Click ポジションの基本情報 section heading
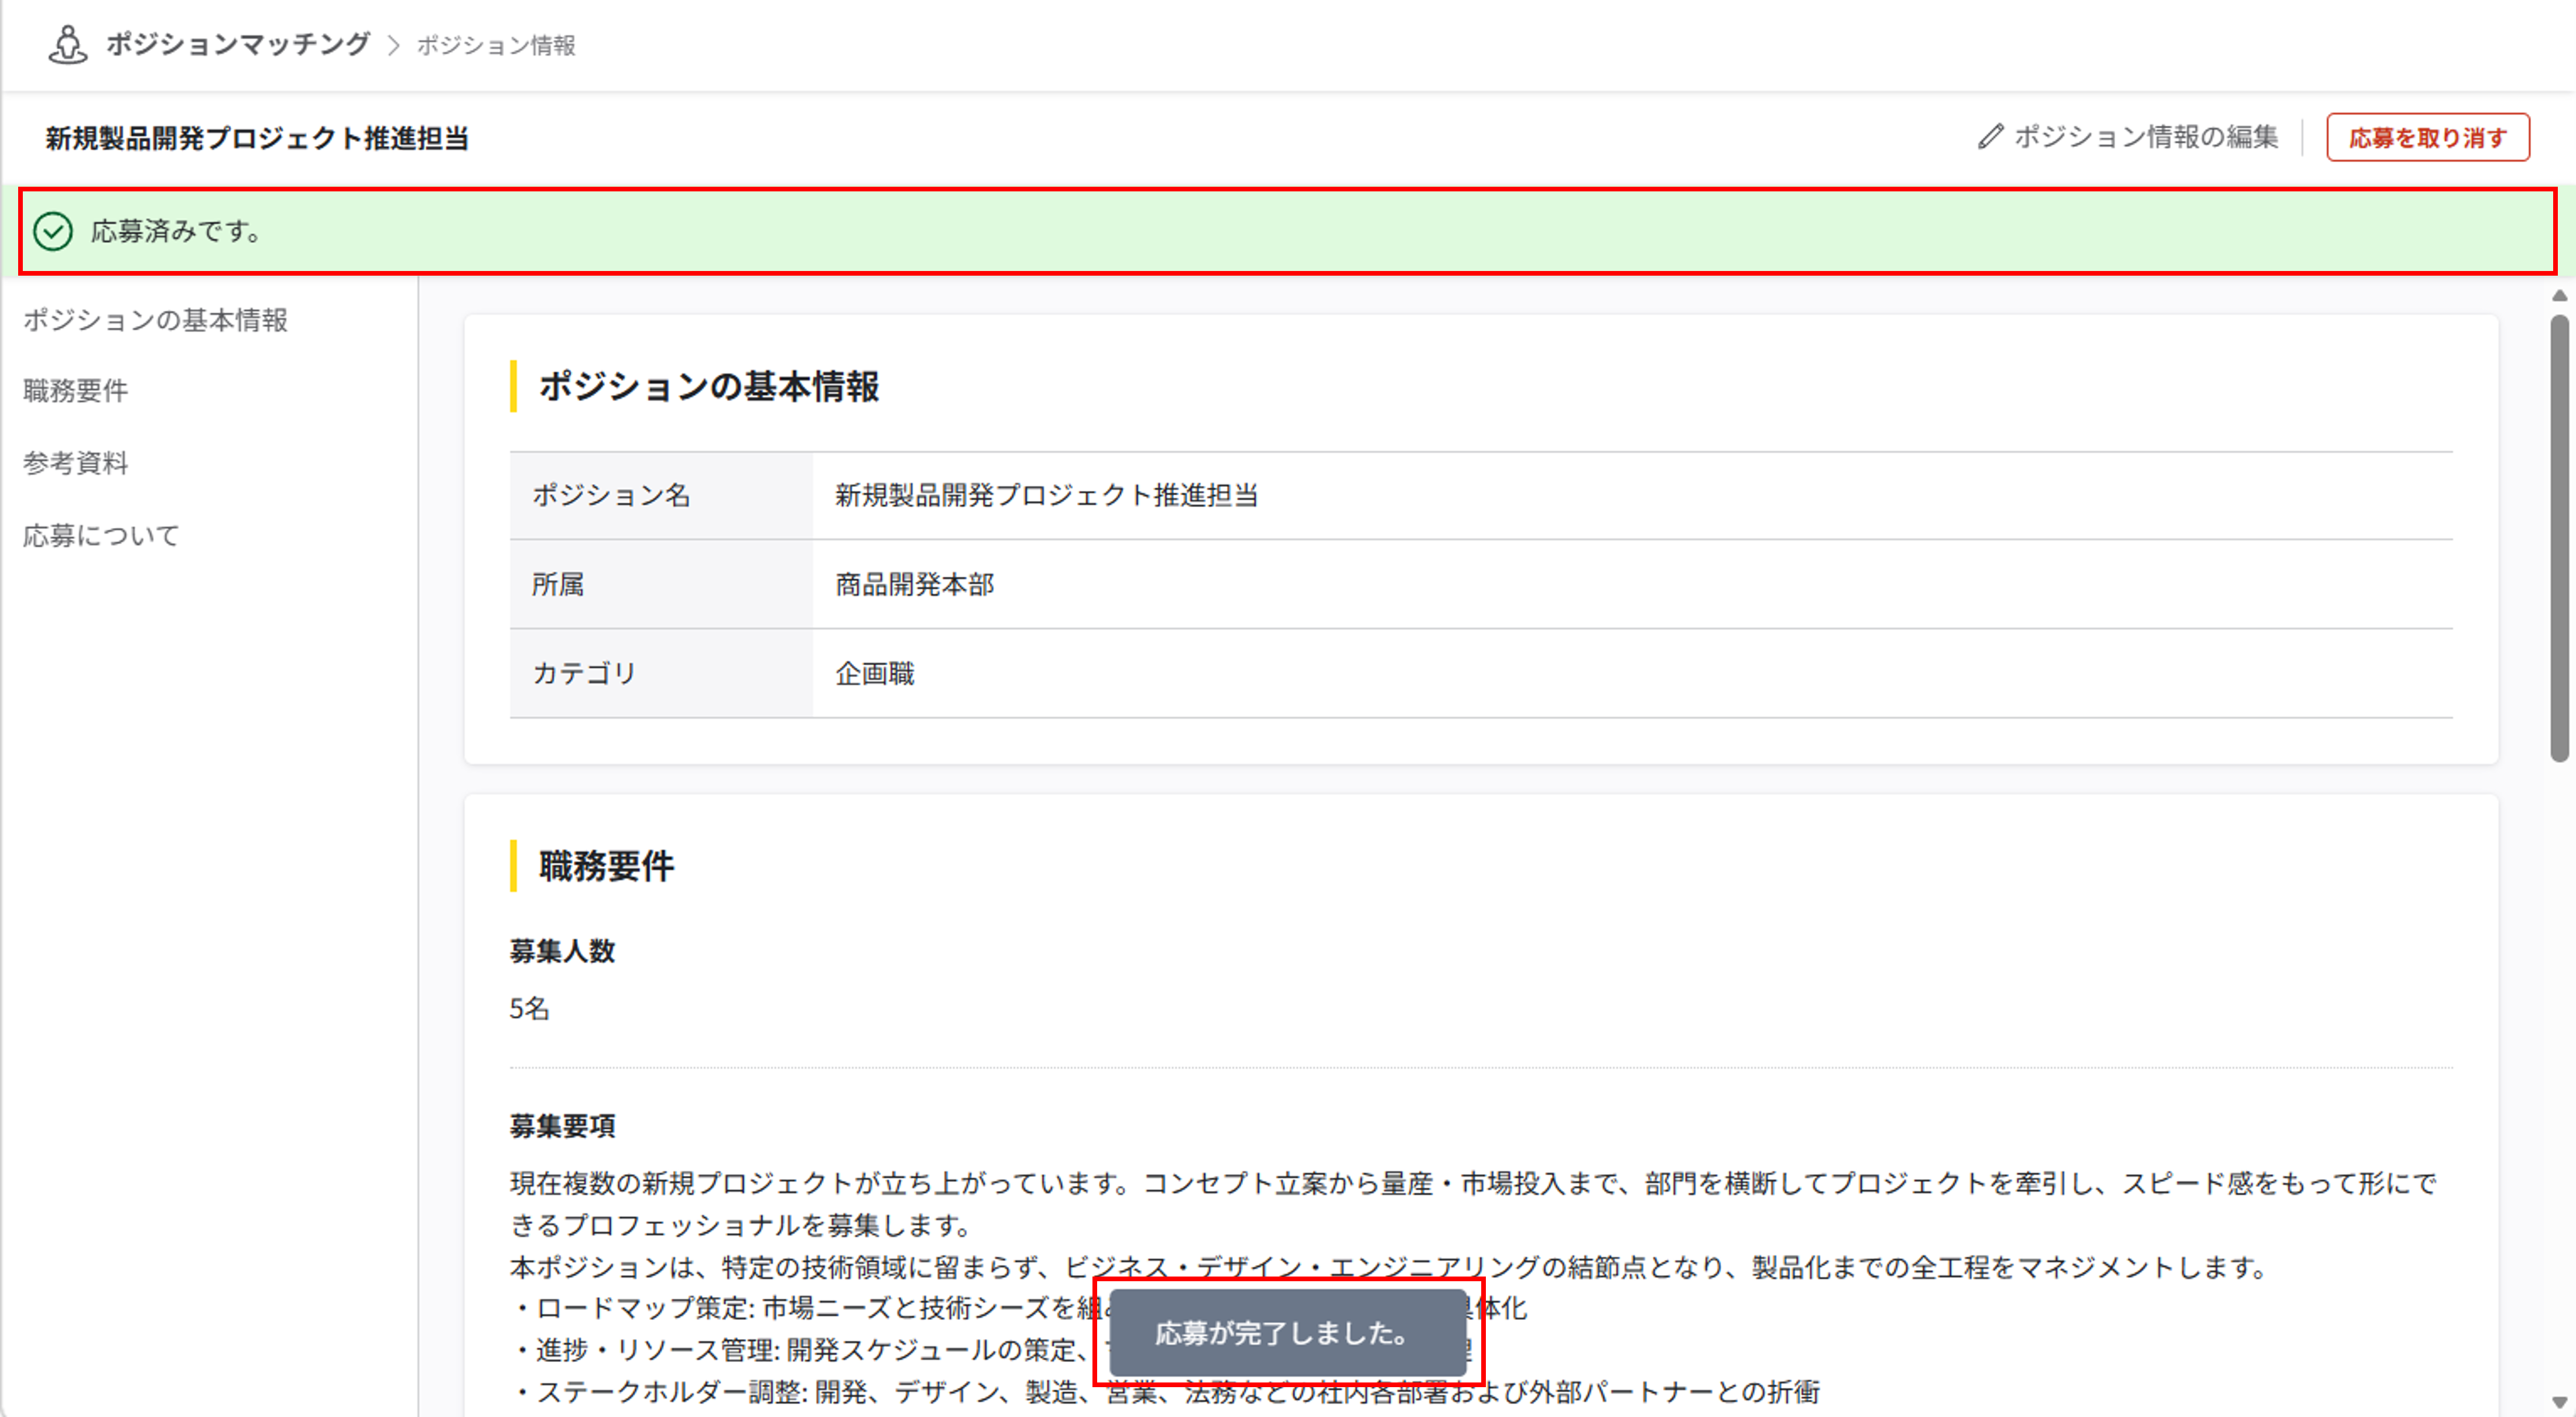 (709, 386)
